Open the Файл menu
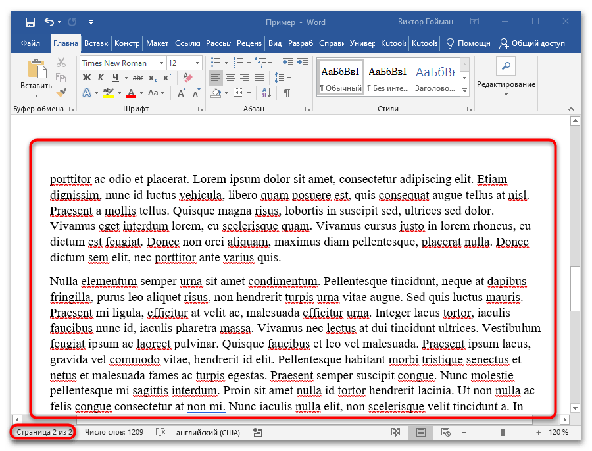 30,43
